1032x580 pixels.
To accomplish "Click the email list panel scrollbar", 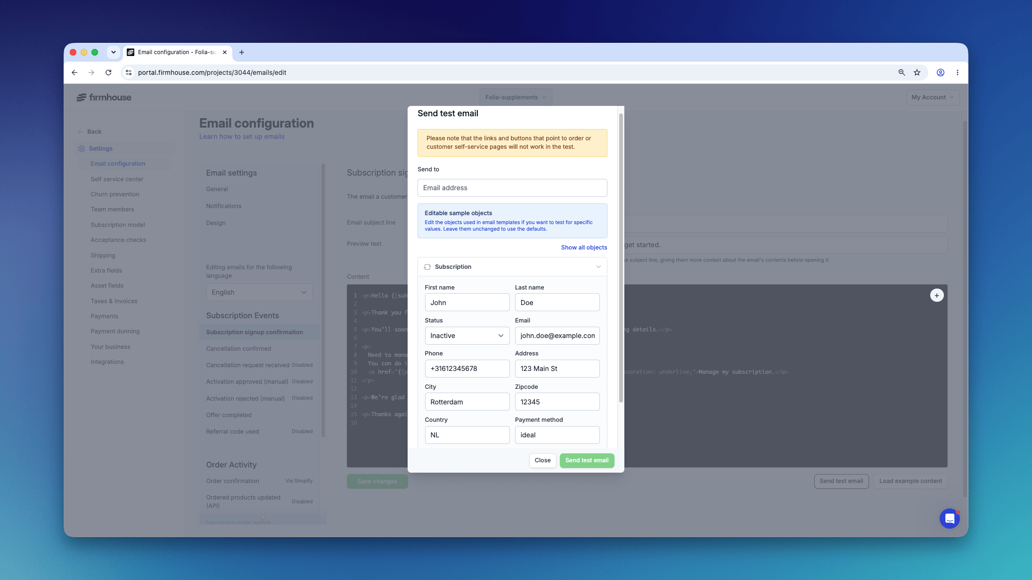I will [323, 300].
